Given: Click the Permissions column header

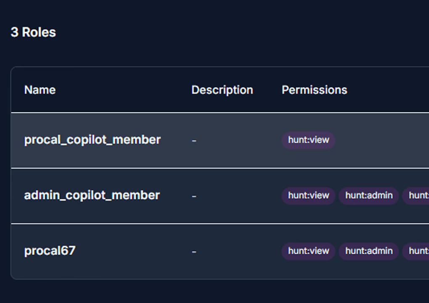Looking at the screenshot, I should [314, 90].
